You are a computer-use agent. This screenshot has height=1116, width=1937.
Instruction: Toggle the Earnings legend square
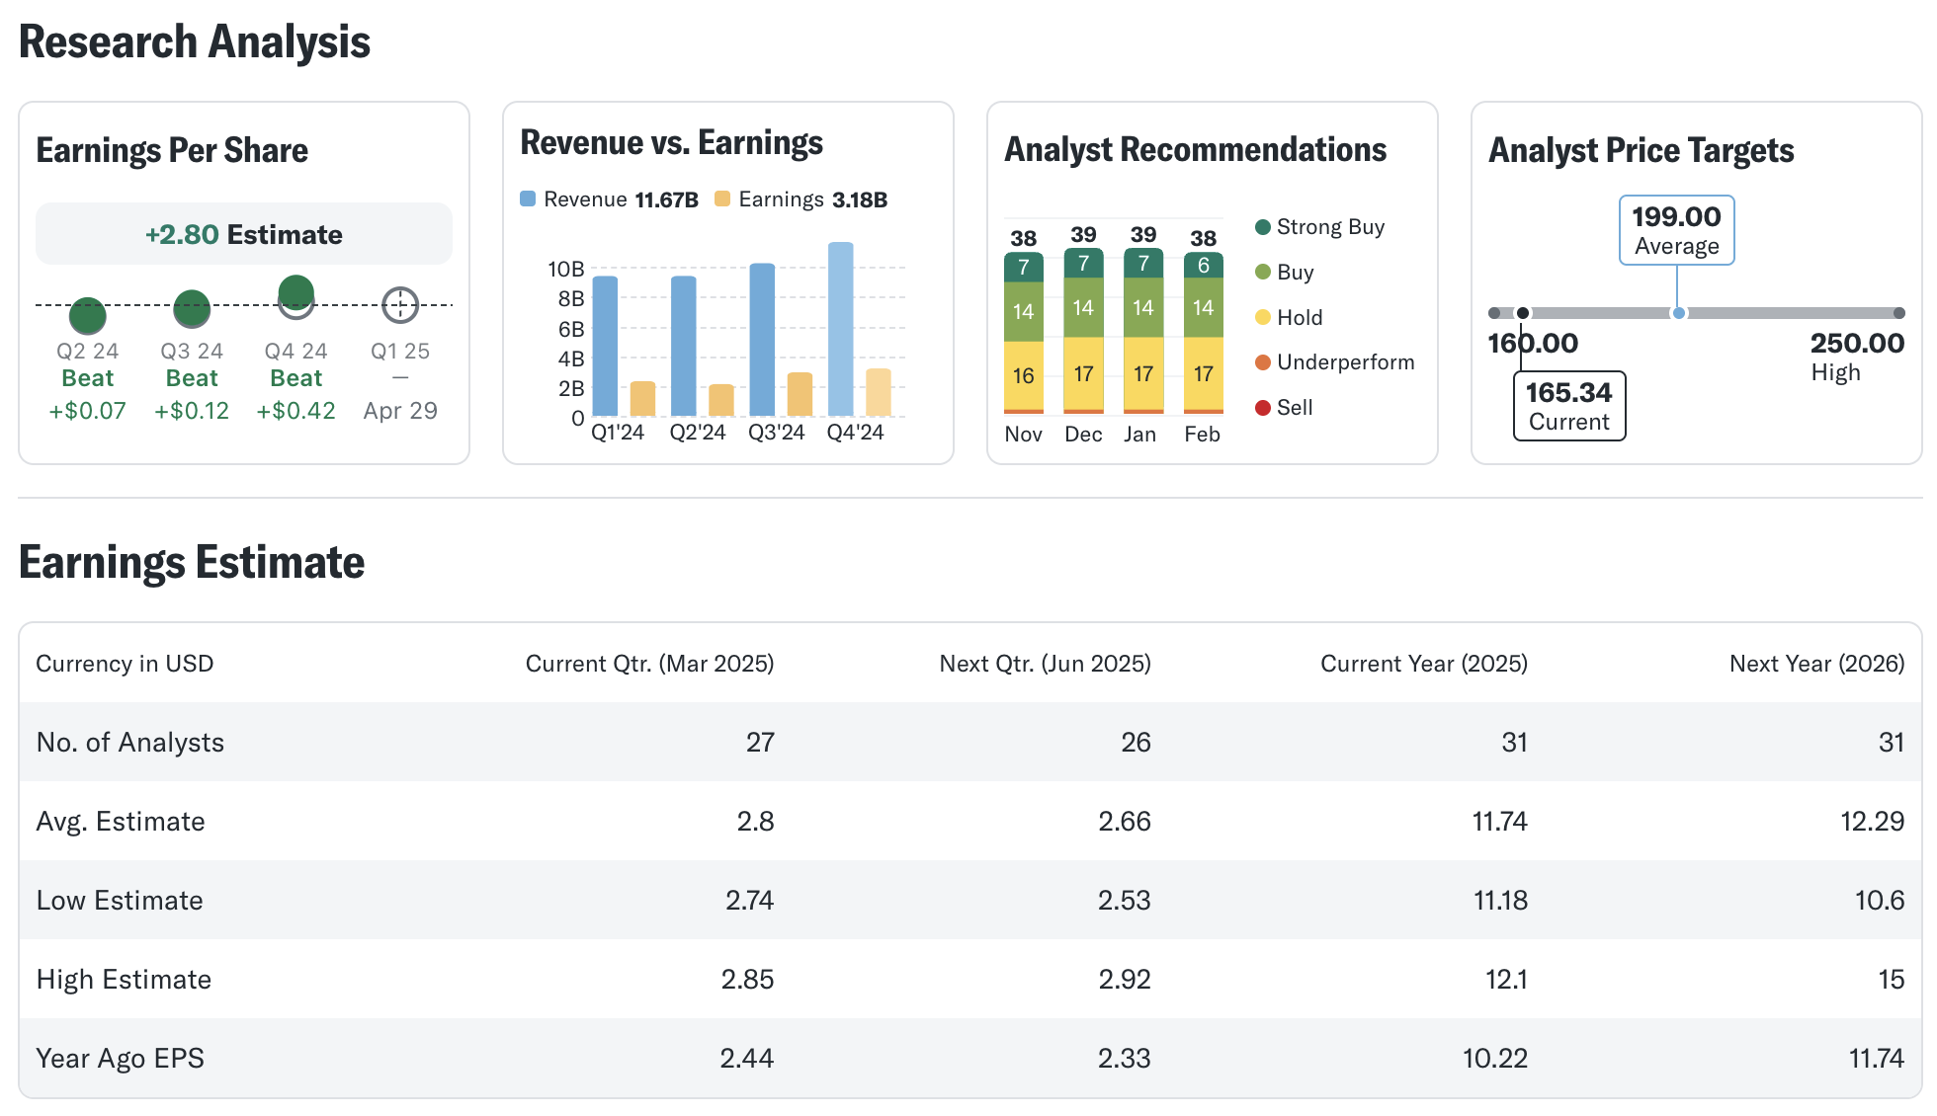pos(722,199)
